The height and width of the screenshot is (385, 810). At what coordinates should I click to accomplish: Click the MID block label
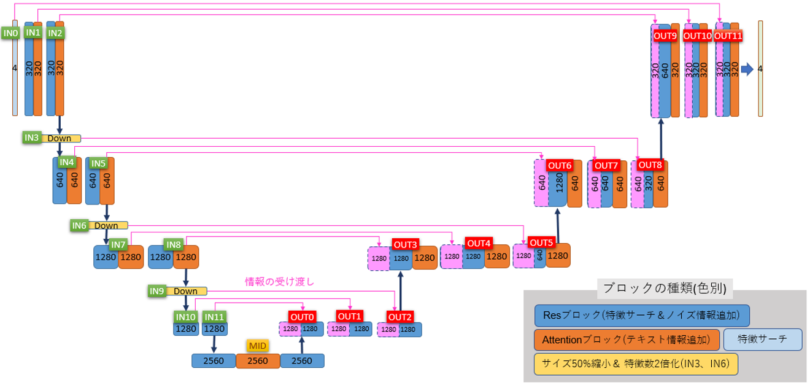click(x=257, y=346)
